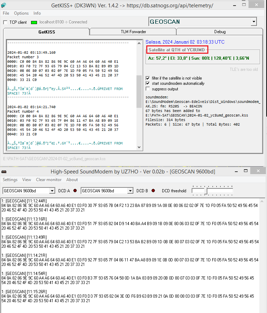267x313 pixels.
Task: Click the packet log scrollbar thumb
Action: (139, 91)
